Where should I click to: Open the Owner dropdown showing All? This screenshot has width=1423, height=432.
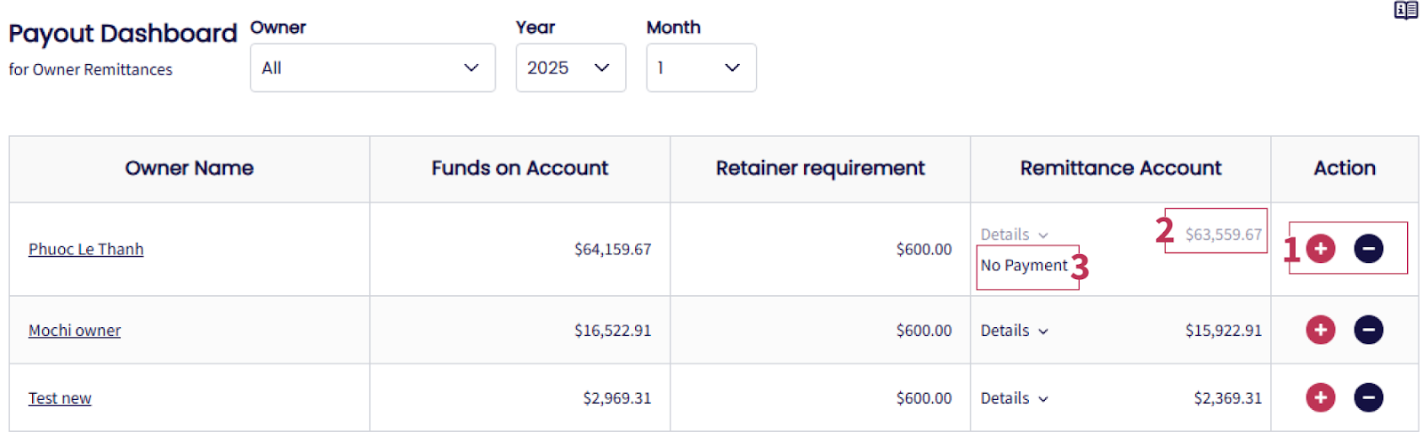click(x=372, y=68)
